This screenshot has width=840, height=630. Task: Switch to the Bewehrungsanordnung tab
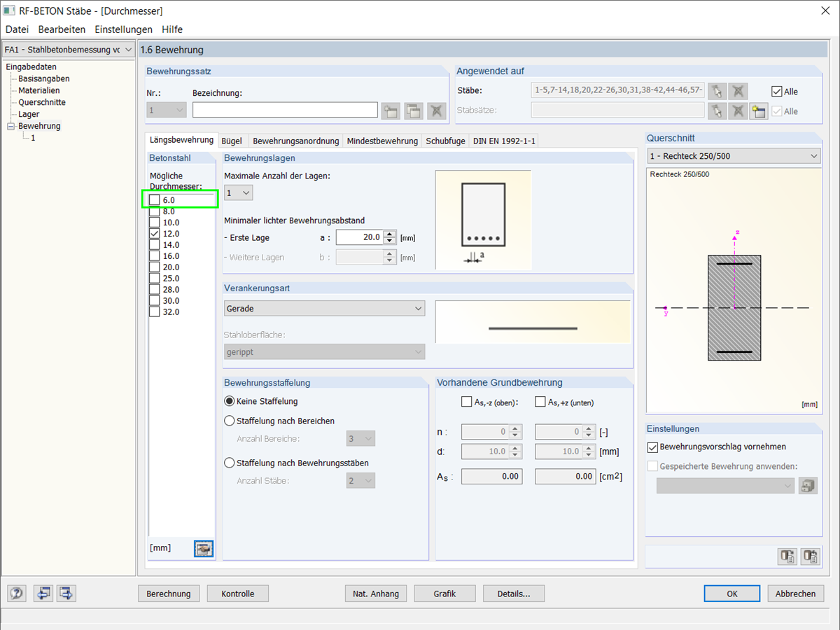tap(296, 141)
